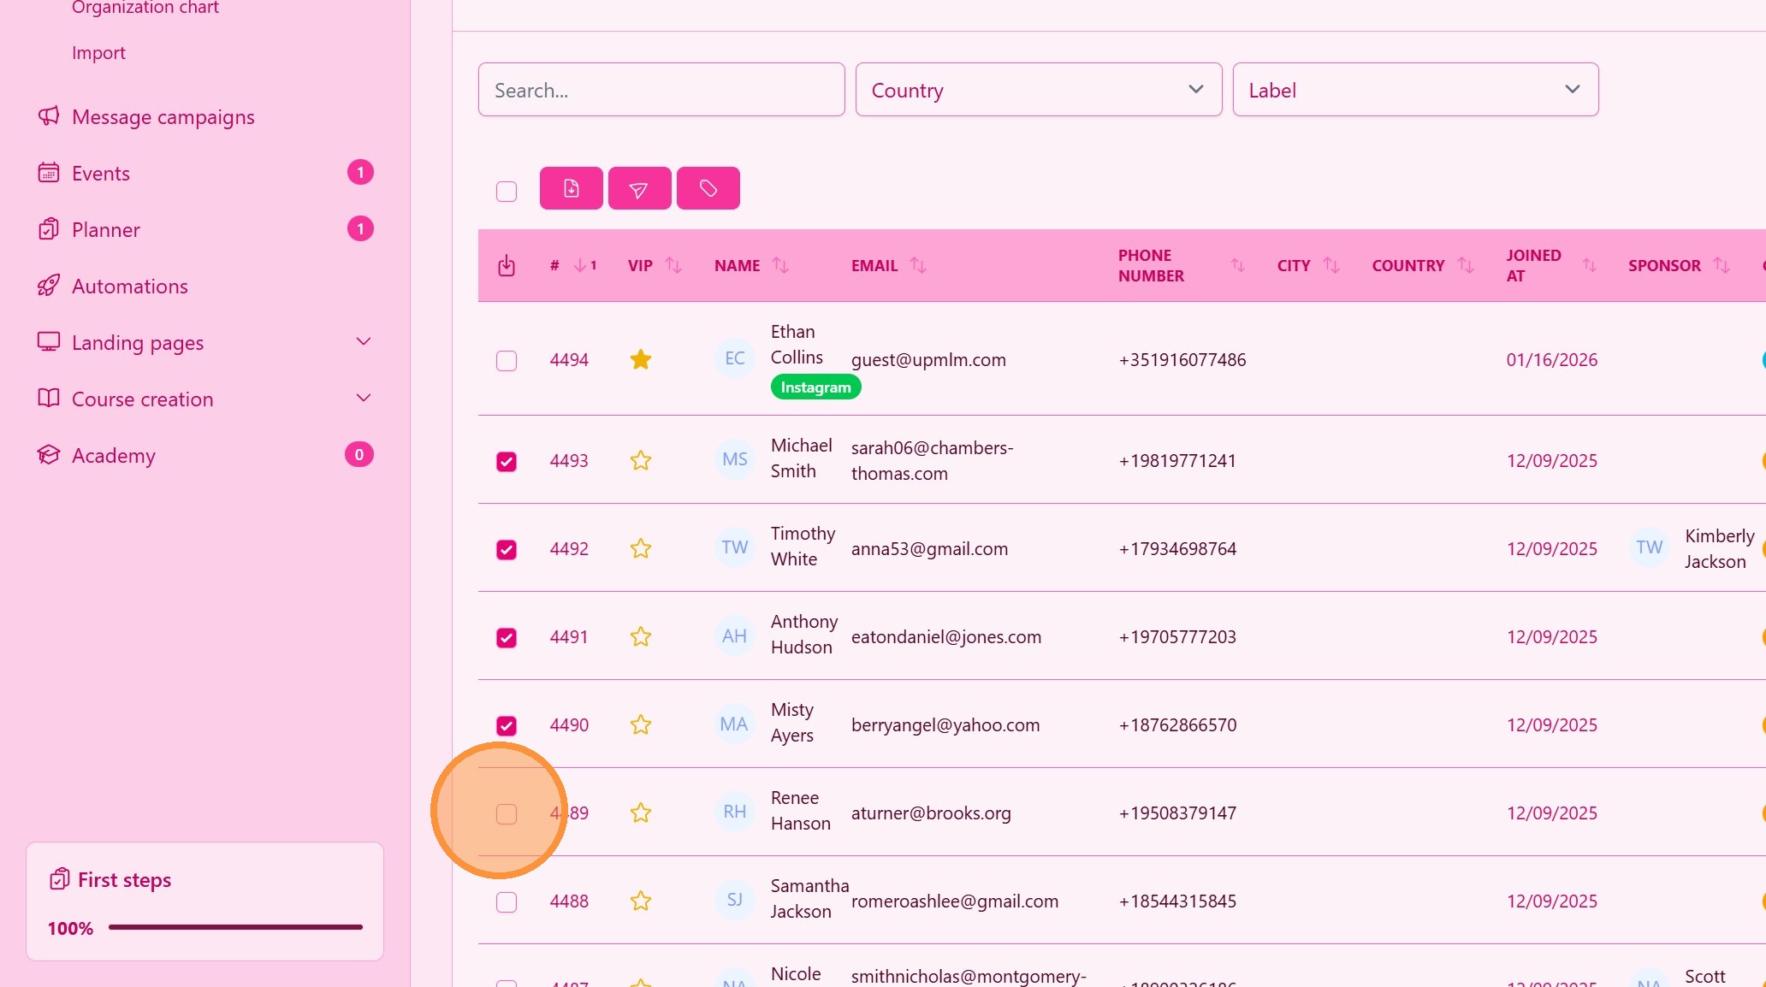This screenshot has width=1766, height=987.
Task: Open the Planner sidebar item
Action: 105,230
